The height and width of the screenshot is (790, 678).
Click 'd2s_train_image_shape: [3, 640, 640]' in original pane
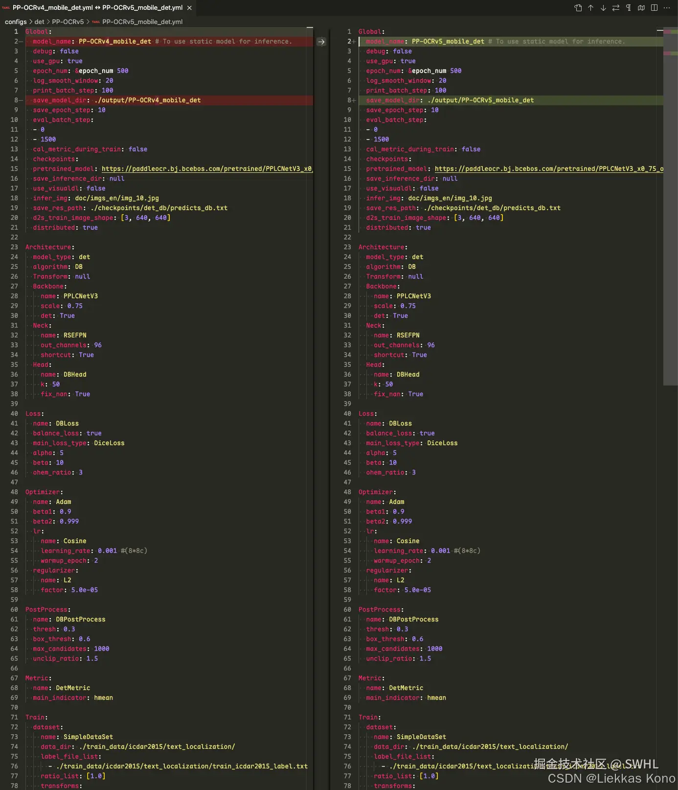[x=102, y=218]
